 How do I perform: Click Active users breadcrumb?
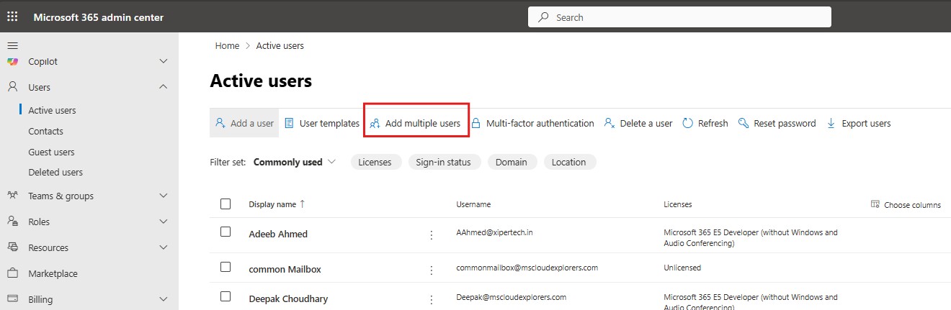pyautogui.click(x=280, y=45)
